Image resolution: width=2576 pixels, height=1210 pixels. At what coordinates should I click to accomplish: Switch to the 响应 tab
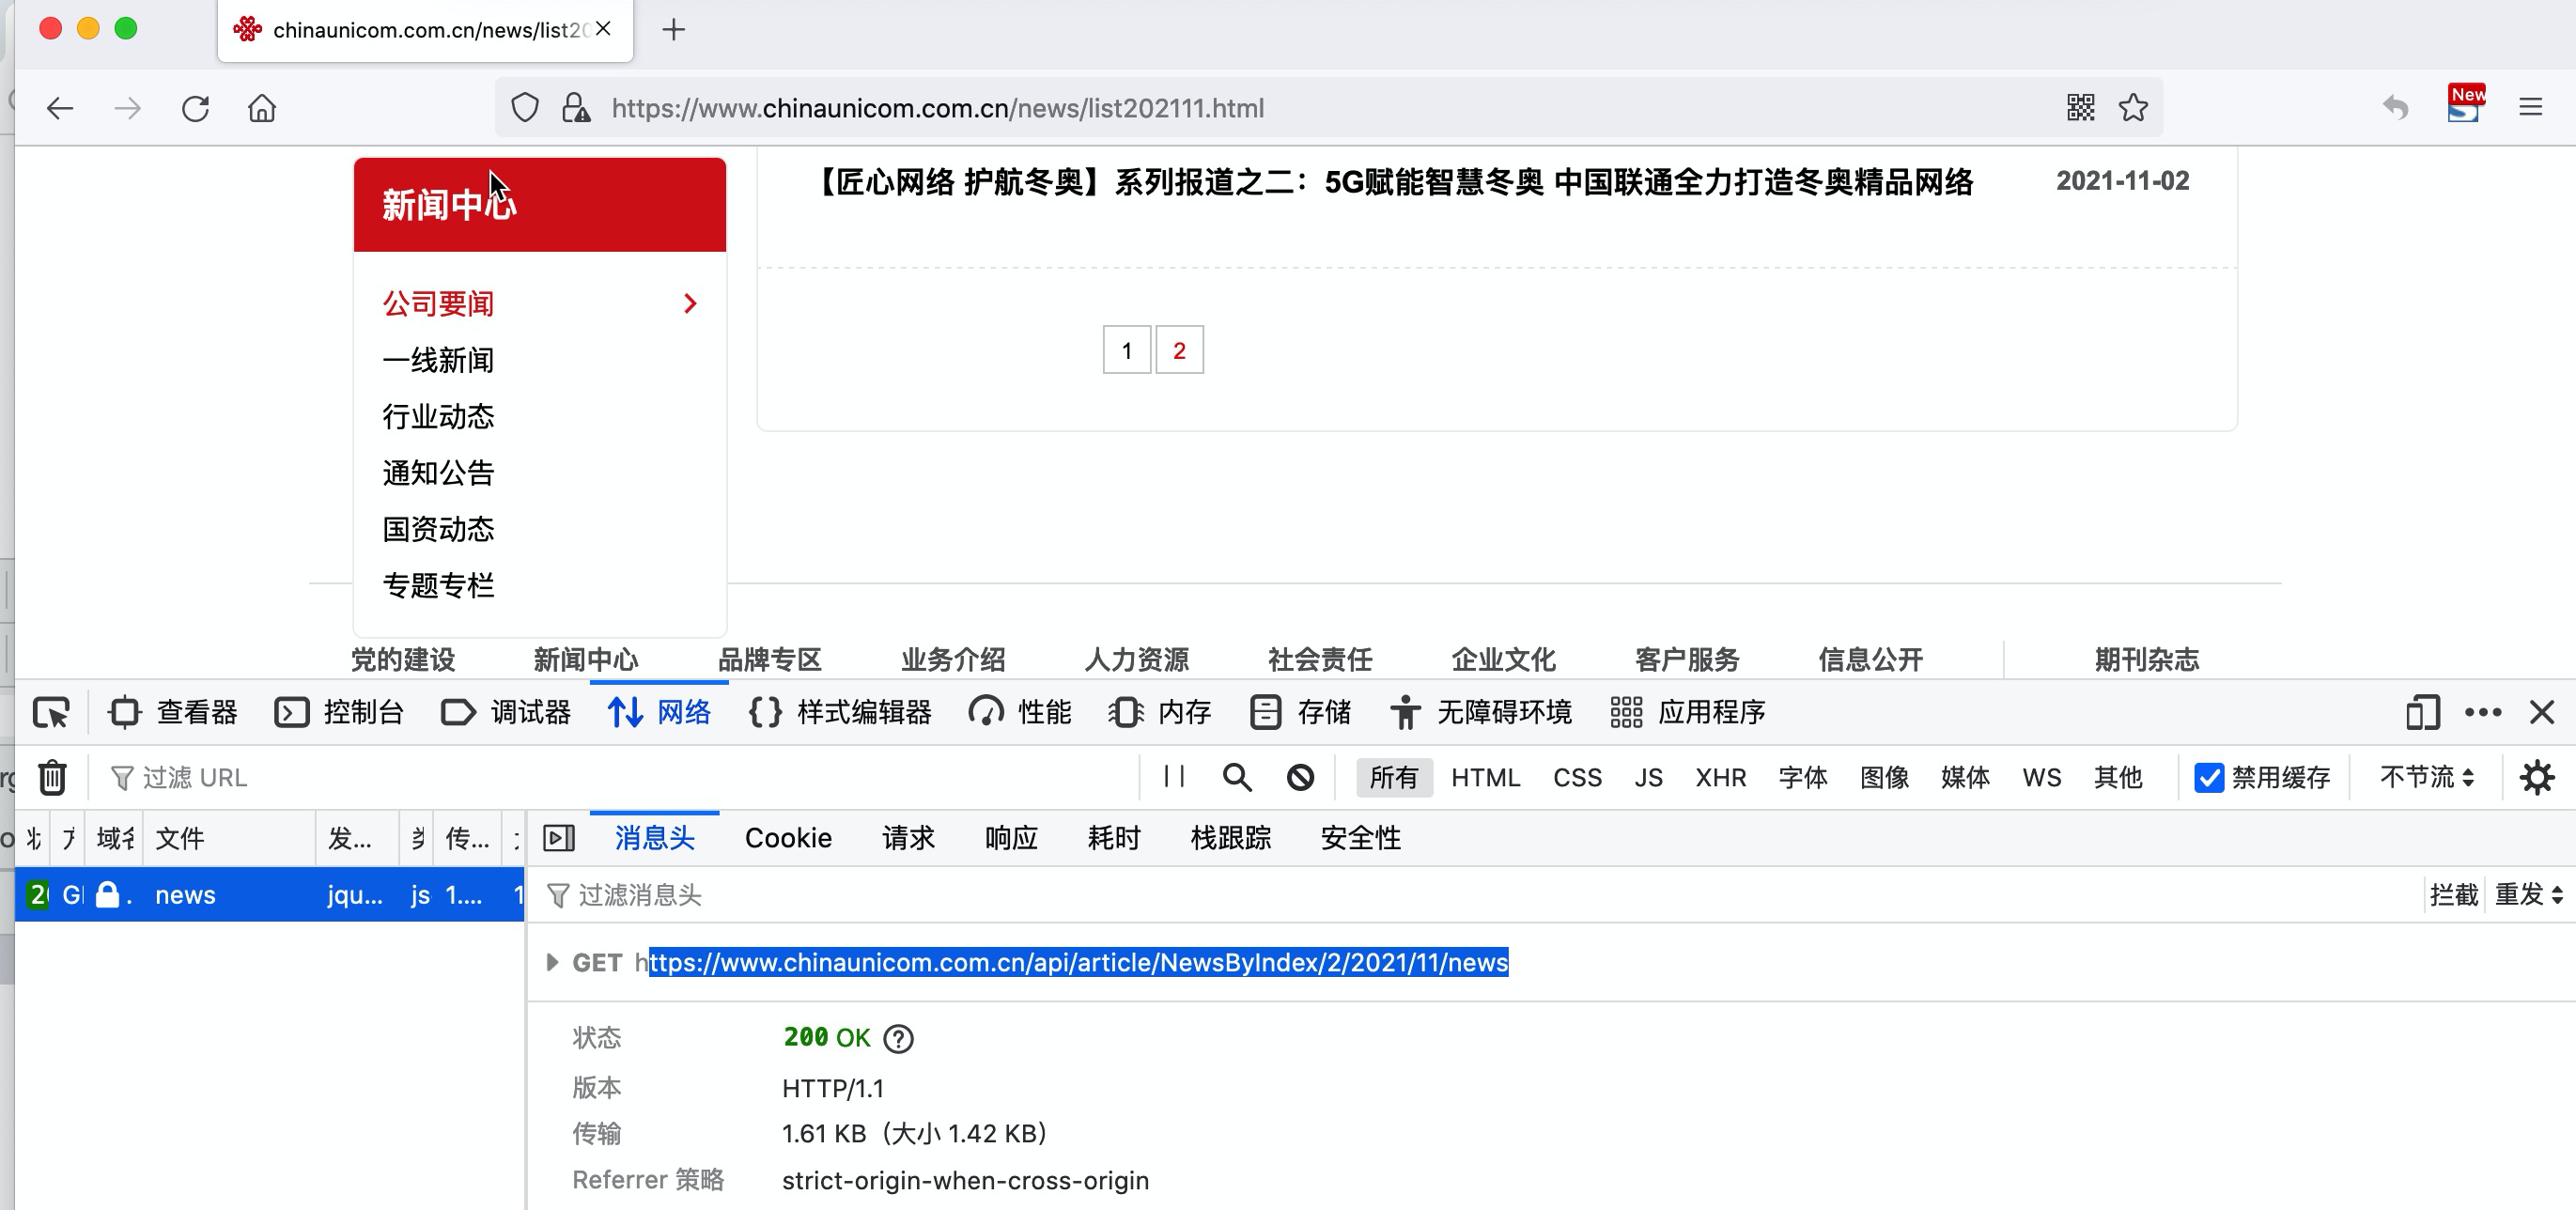1011,838
